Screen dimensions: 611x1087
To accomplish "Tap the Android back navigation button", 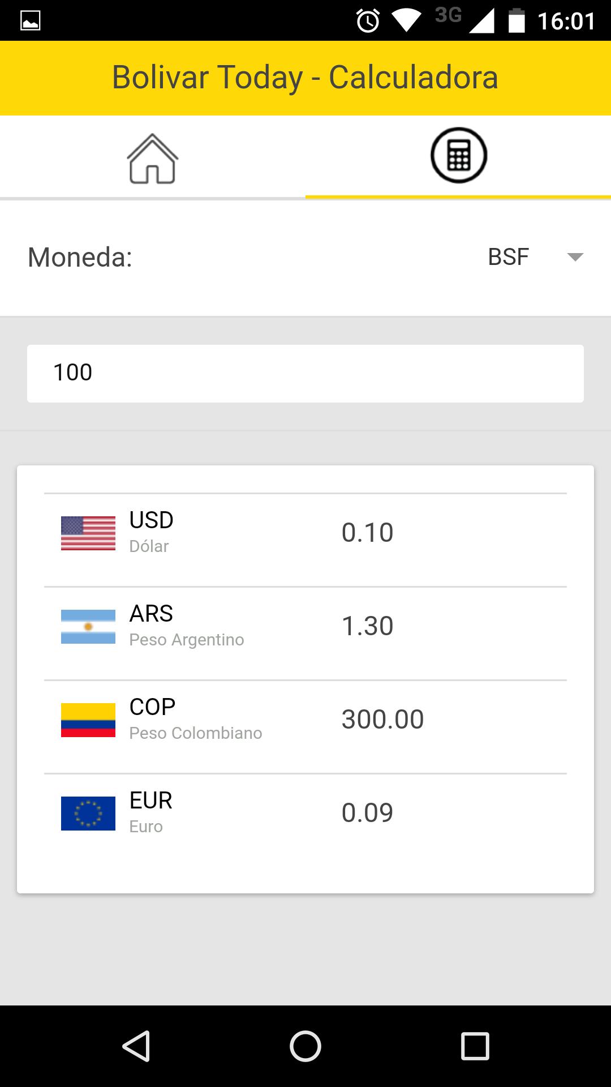I will 136,1046.
